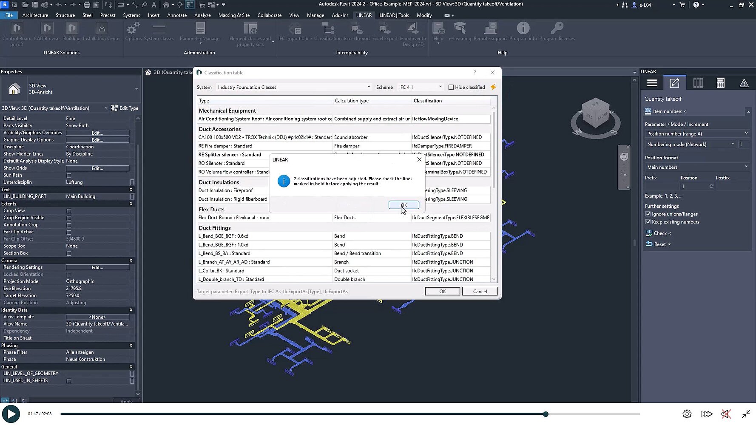Open the File menu
756x425 pixels.
(x=9, y=15)
